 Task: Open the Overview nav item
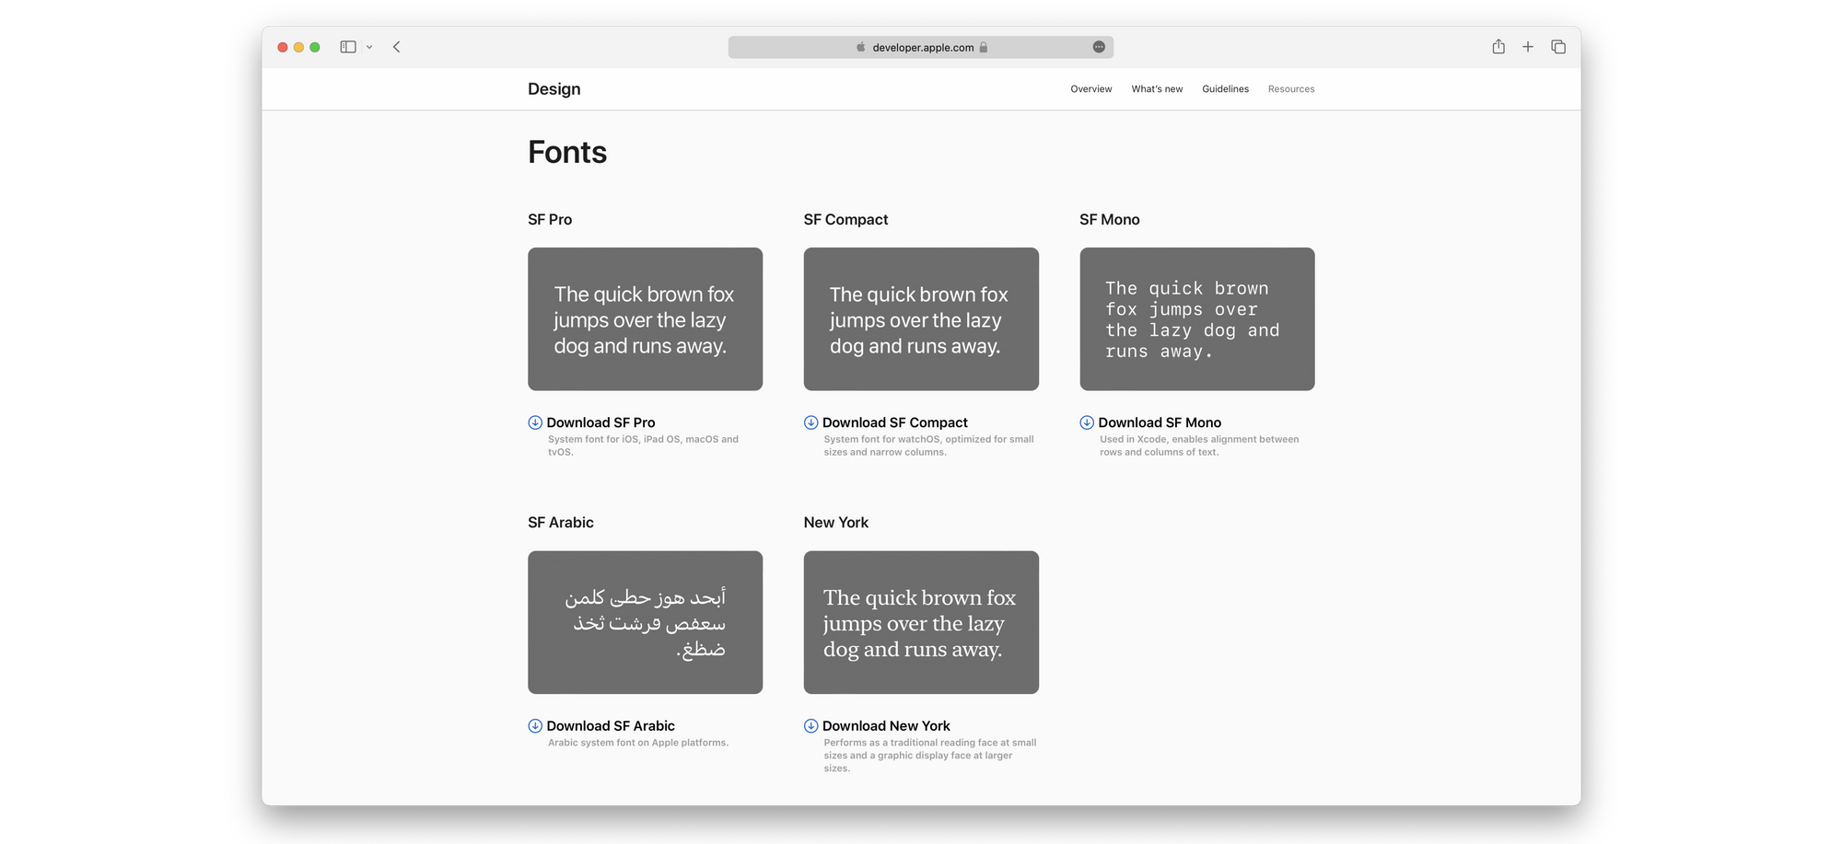click(1091, 89)
